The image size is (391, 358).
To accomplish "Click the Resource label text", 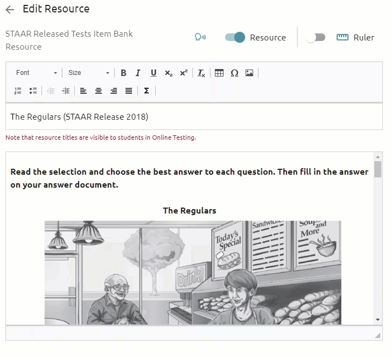I will pos(268,37).
